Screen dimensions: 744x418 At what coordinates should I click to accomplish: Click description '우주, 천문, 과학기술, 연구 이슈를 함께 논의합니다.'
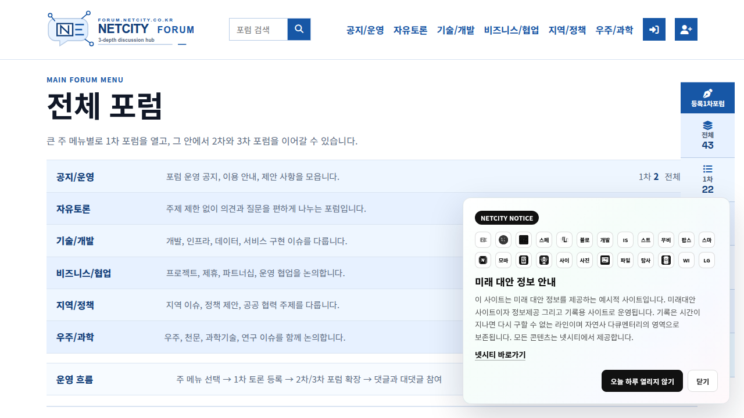[x=255, y=337]
